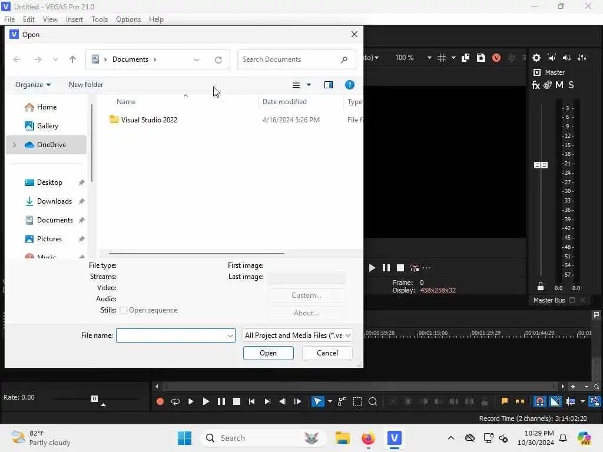603x452 pixels.
Task: Select Downloads in the navigation pane
Action: [x=54, y=201]
